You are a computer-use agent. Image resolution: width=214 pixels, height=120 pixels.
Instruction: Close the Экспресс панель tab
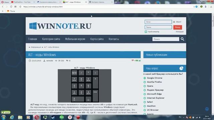click(112, 2)
